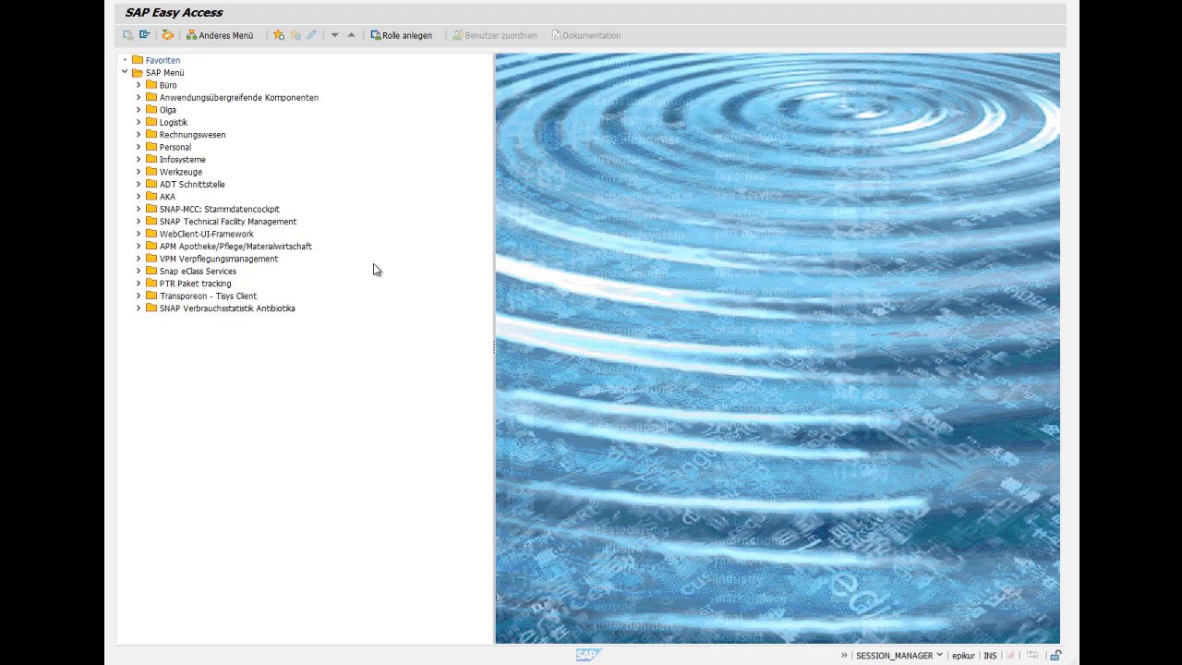The image size is (1182, 665).
Task: Click the connection arrows status icon
Action: click(1032, 655)
